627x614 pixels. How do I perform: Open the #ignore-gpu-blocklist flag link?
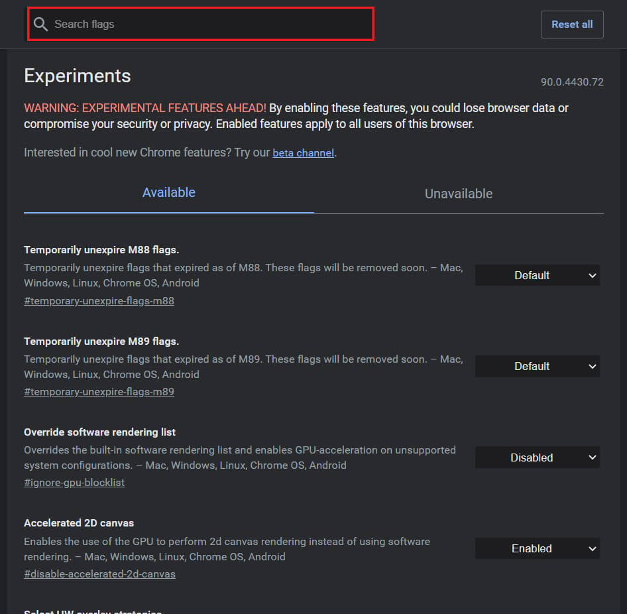(x=74, y=482)
